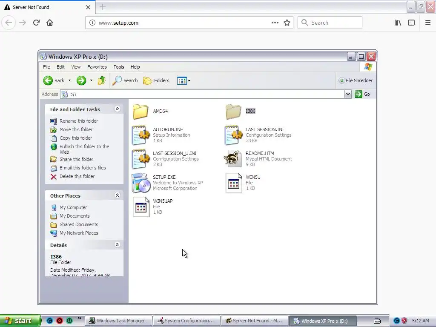Open the Views icon button
436x327 pixels.
pyautogui.click(x=182, y=81)
